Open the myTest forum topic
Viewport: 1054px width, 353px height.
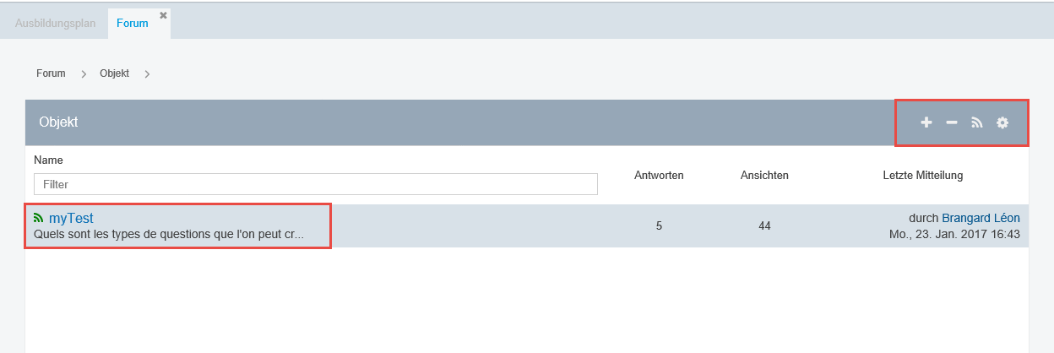71,218
